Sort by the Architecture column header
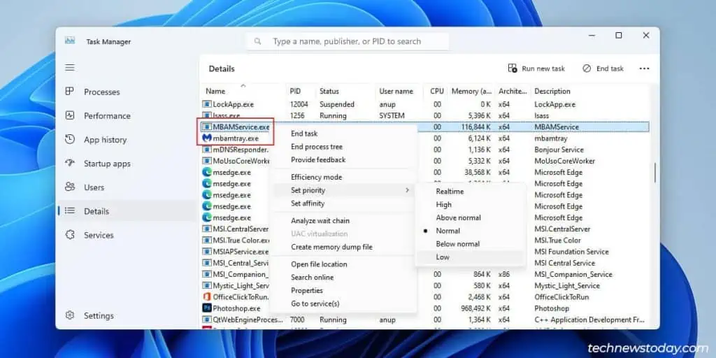Image resolution: width=716 pixels, height=358 pixels. pos(513,91)
